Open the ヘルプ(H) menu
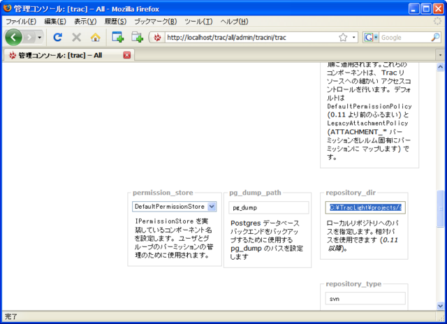Viewport: 447px width, 324px height. [x=234, y=22]
